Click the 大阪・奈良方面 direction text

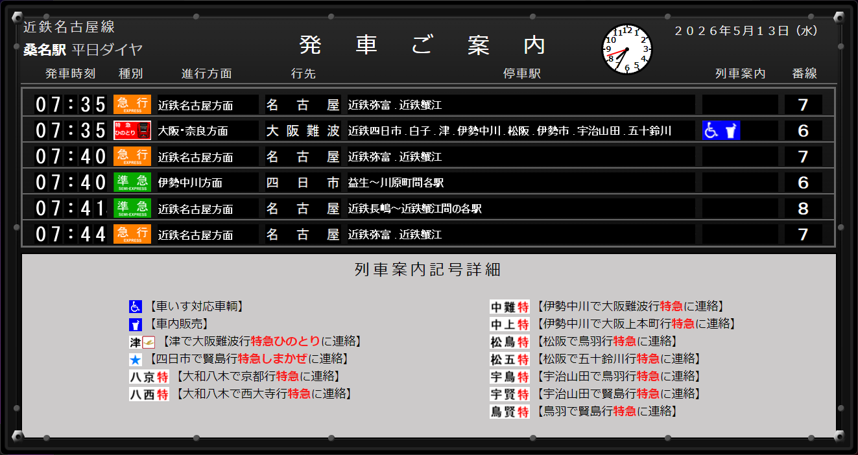193,131
